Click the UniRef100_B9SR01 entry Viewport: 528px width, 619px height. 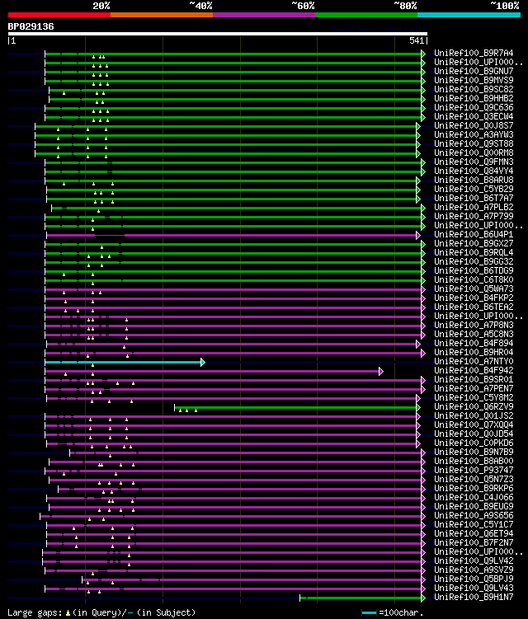click(x=474, y=380)
